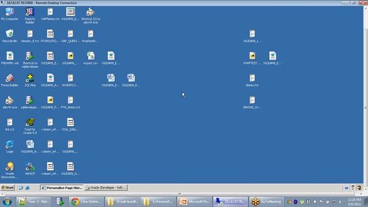Select the XXWFTEST file icon

click(252, 58)
